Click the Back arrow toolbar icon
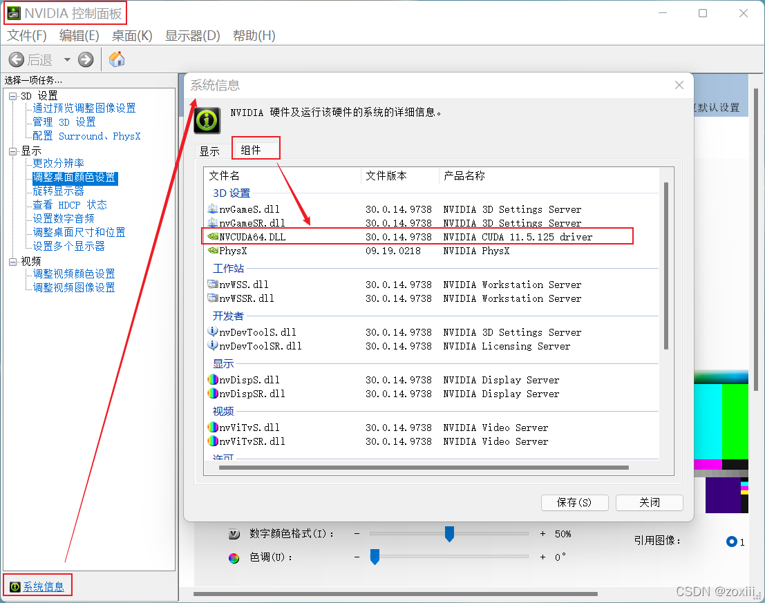The image size is (765, 603). (x=16, y=59)
